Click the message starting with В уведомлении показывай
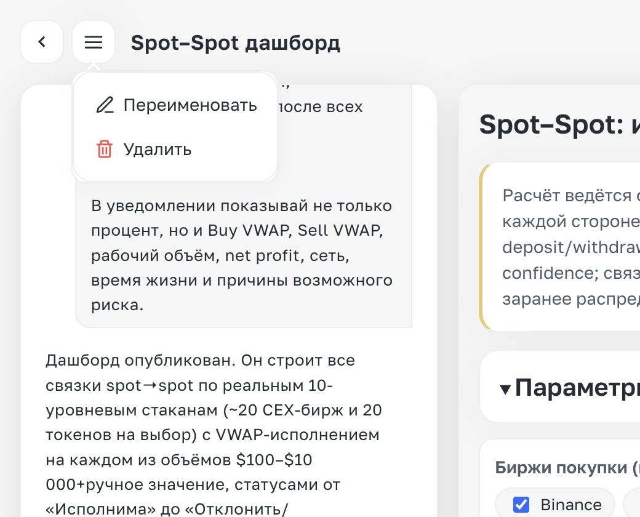 pyautogui.click(x=242, y=255)
